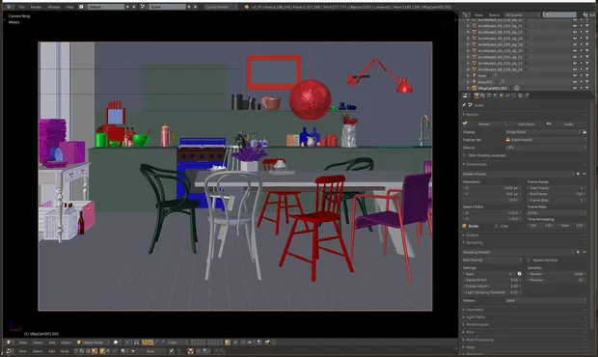Click the 3D view editor type icon

coord(9,343)
